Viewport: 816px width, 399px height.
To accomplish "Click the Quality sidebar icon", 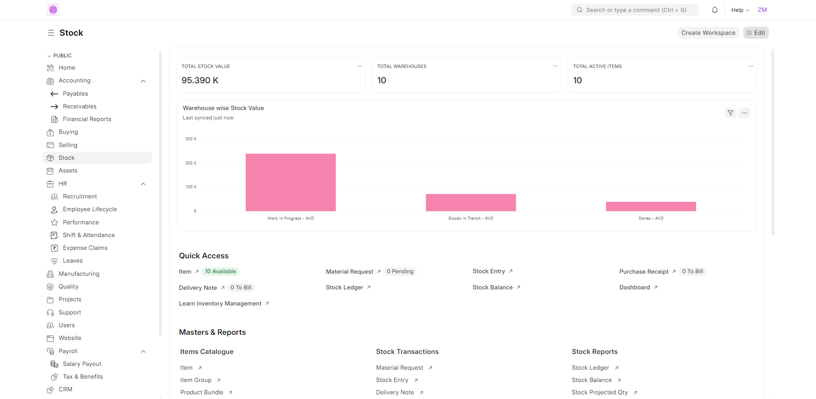I will coord(50,287).
